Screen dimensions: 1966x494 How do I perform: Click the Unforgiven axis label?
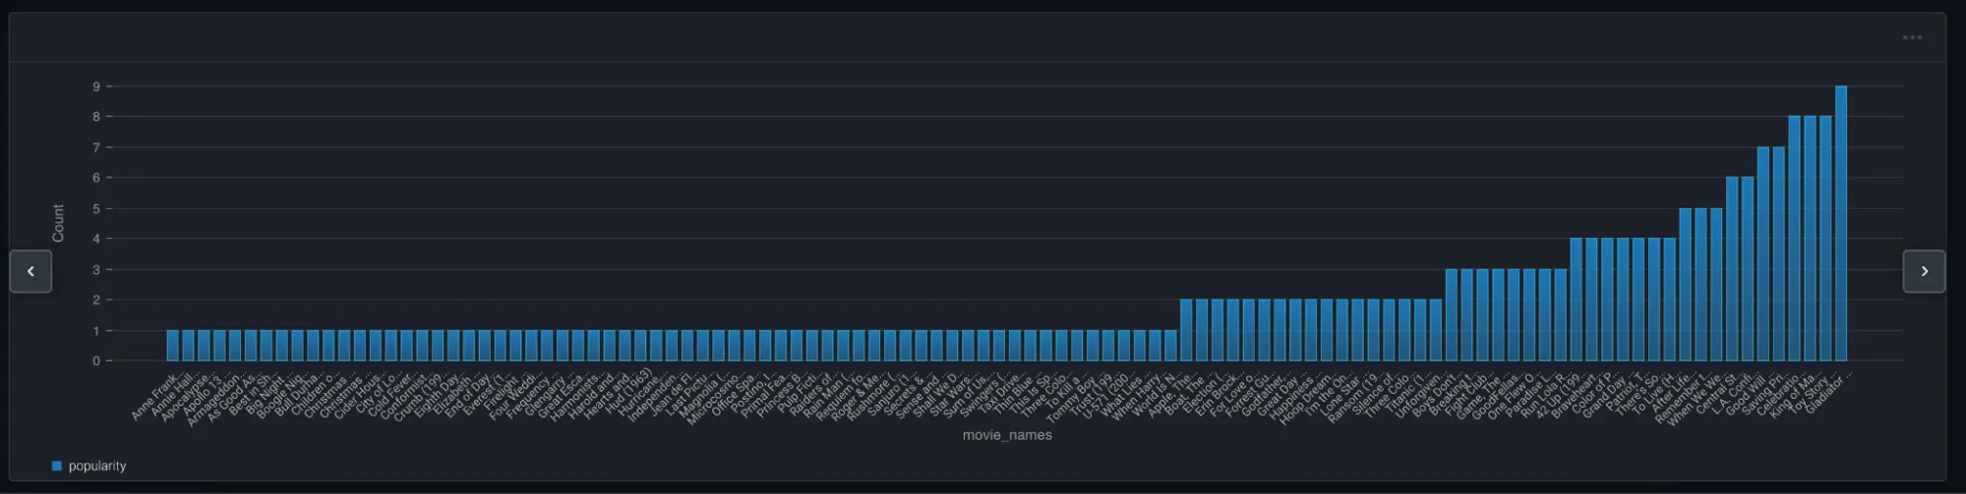(x=1418, y=396)
